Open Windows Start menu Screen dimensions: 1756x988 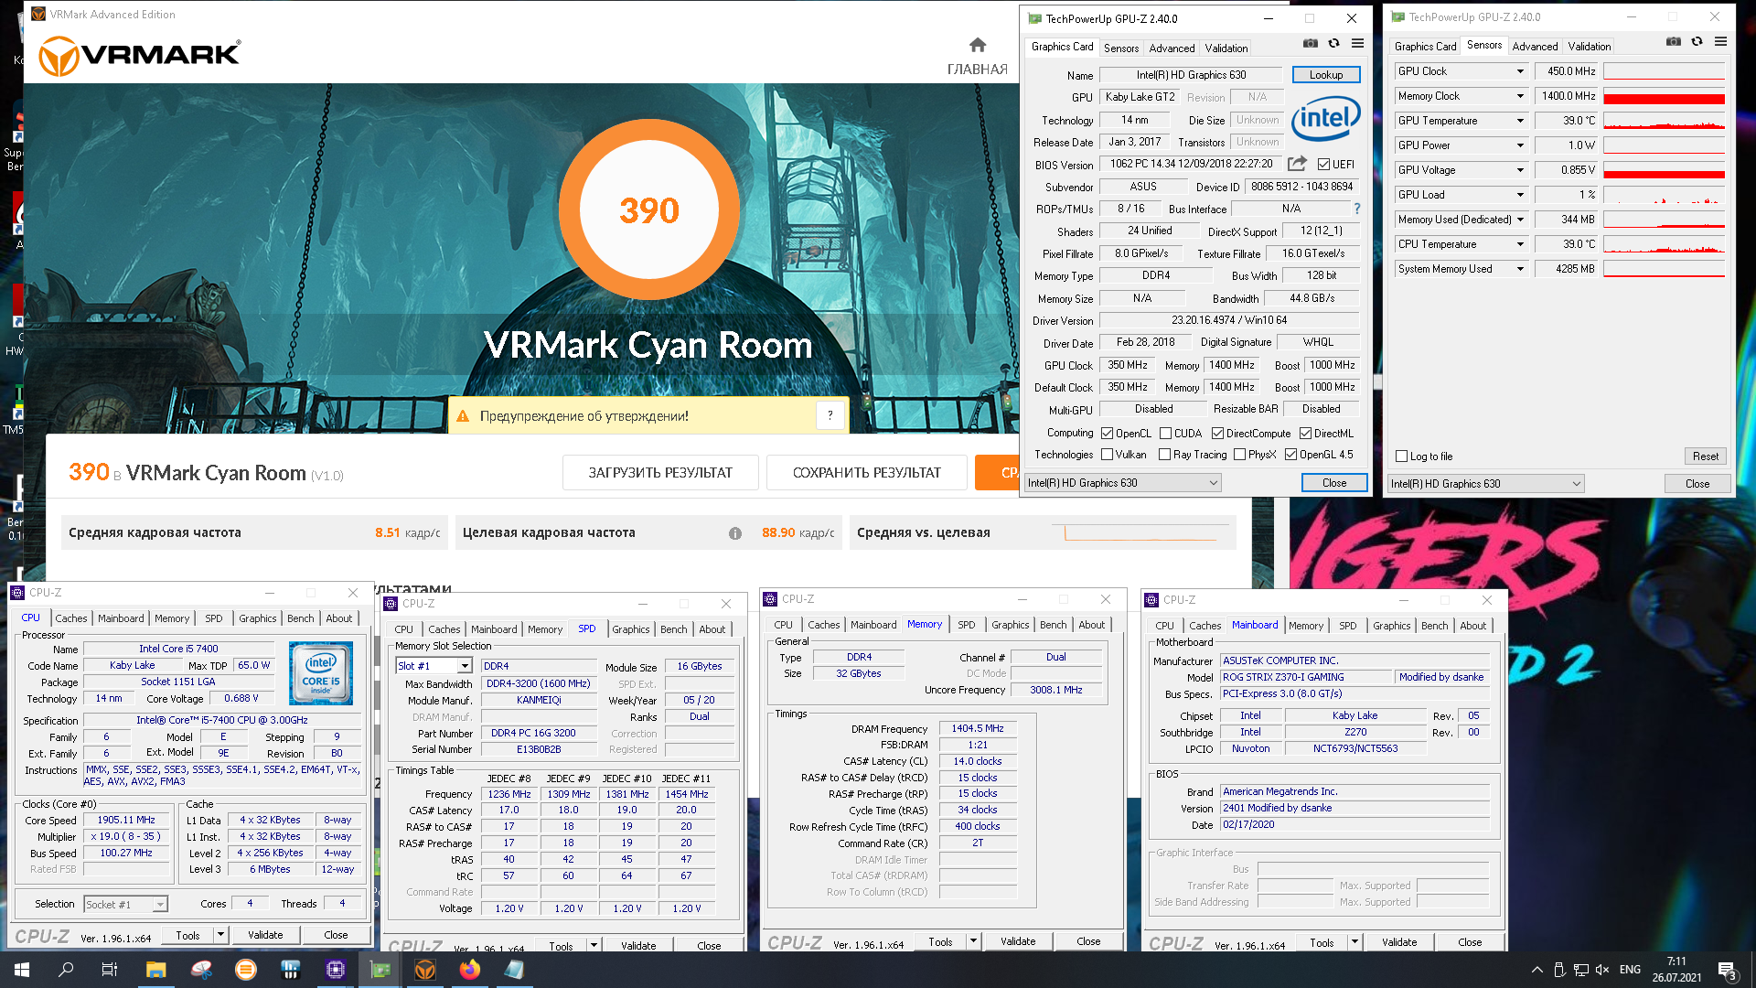tap(22, 970)
